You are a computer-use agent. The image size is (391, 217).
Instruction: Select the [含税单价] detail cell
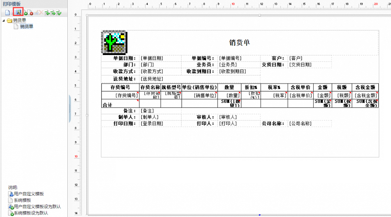[301, 95]
